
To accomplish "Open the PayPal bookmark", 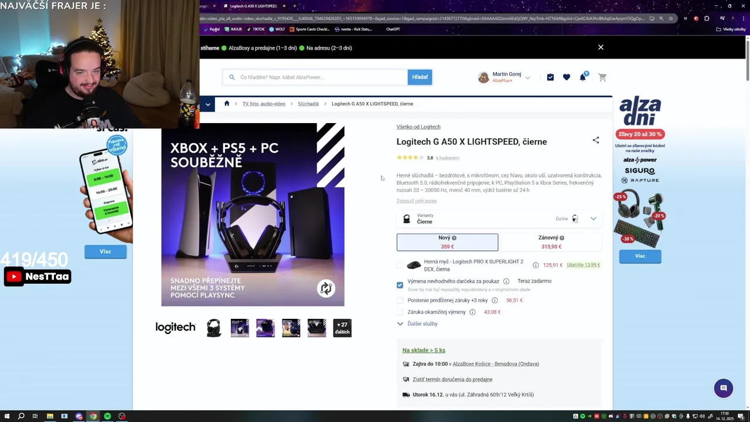I will pyautogui.click(x=212, y=29).
